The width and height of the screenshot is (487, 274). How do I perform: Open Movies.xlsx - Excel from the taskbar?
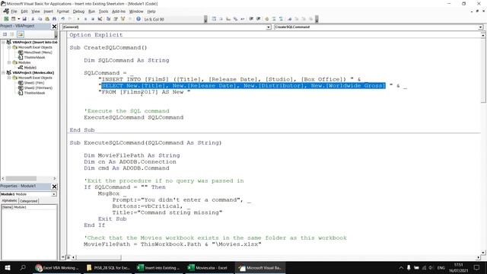[208, 268]
